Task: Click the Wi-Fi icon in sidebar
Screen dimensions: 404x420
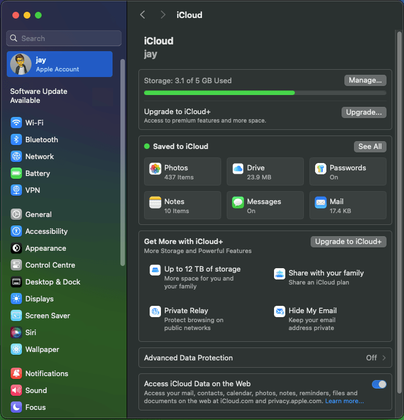Action: coord(16,123)
